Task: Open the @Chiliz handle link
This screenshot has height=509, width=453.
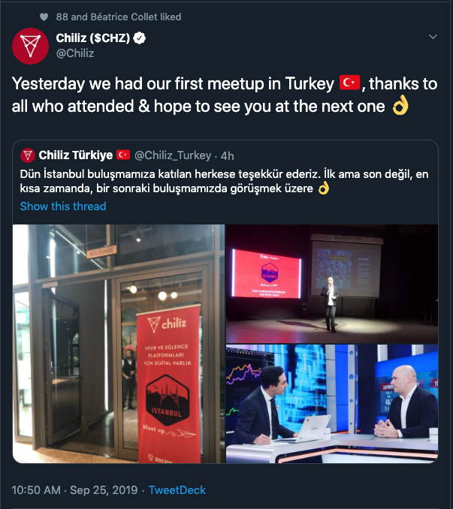Action: click(75, 53)
